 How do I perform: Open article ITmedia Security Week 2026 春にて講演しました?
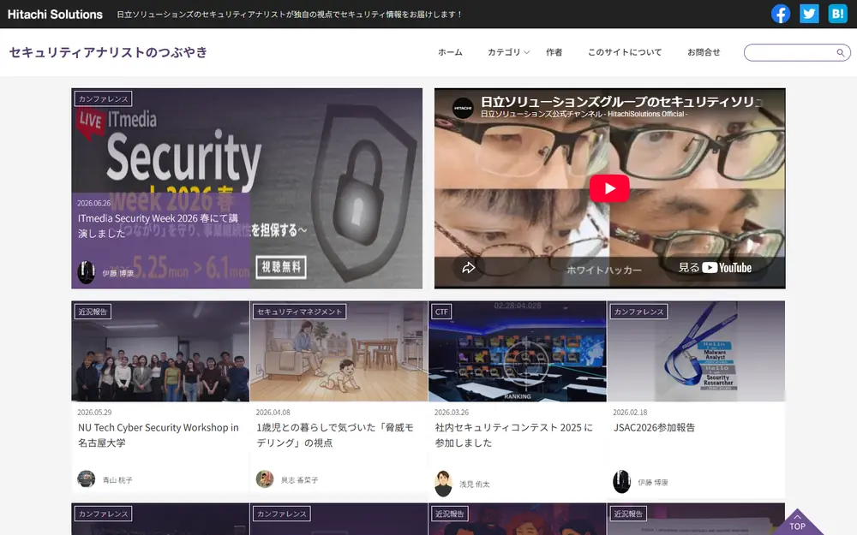coord(158,225)
